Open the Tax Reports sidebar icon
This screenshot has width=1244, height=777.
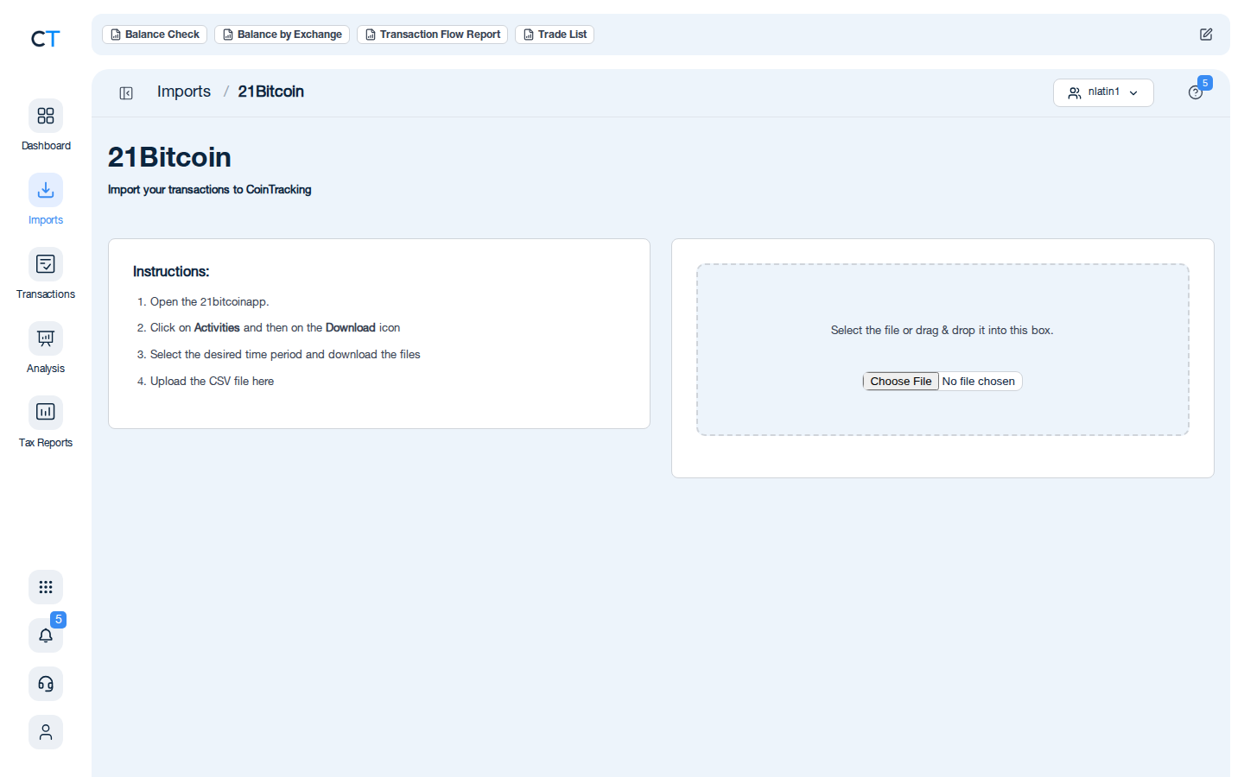(x=46, y=413)
